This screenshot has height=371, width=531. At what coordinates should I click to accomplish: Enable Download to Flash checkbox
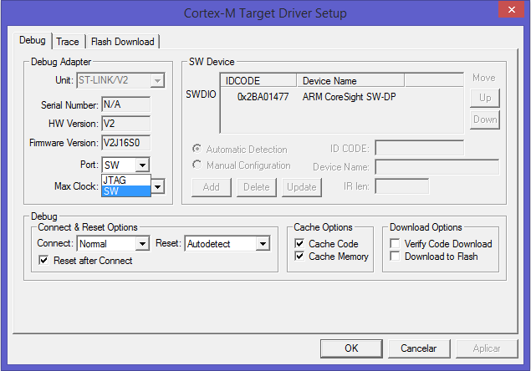pos(396,257)
